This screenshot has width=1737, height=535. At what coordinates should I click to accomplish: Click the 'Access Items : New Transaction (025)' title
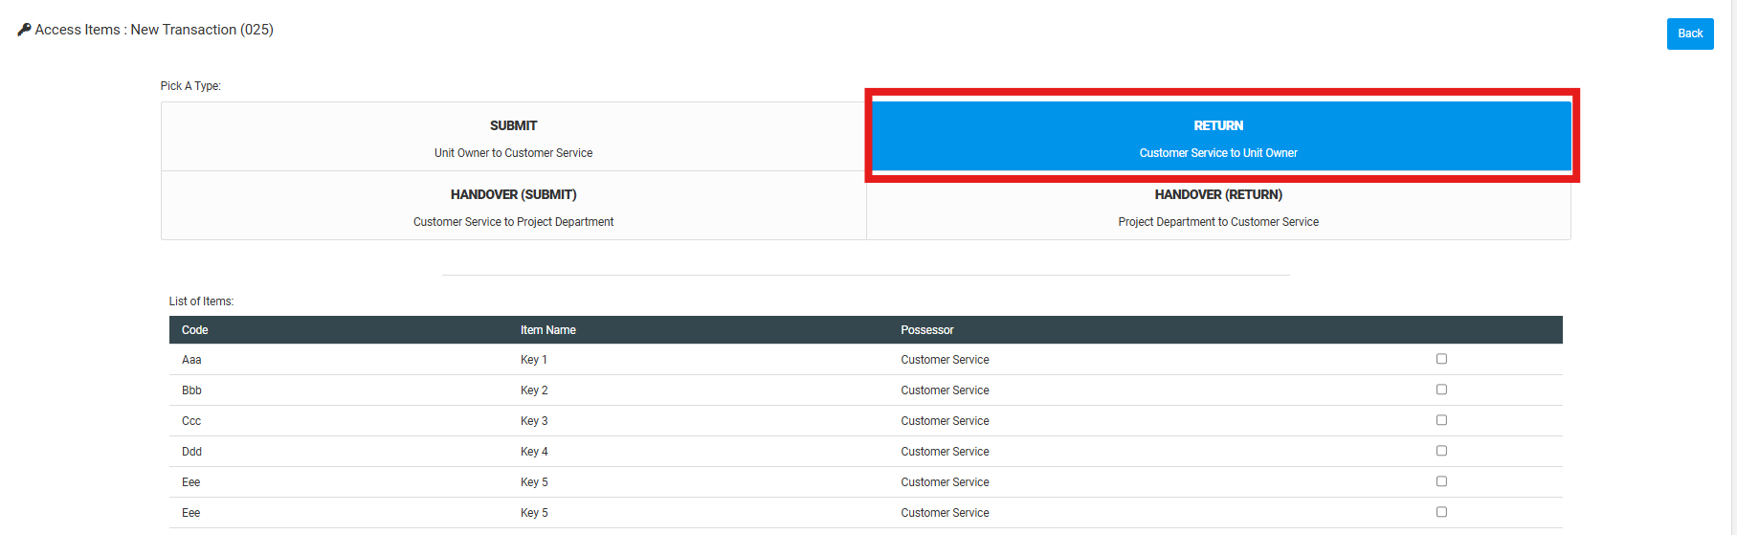(x=154, y=30)
